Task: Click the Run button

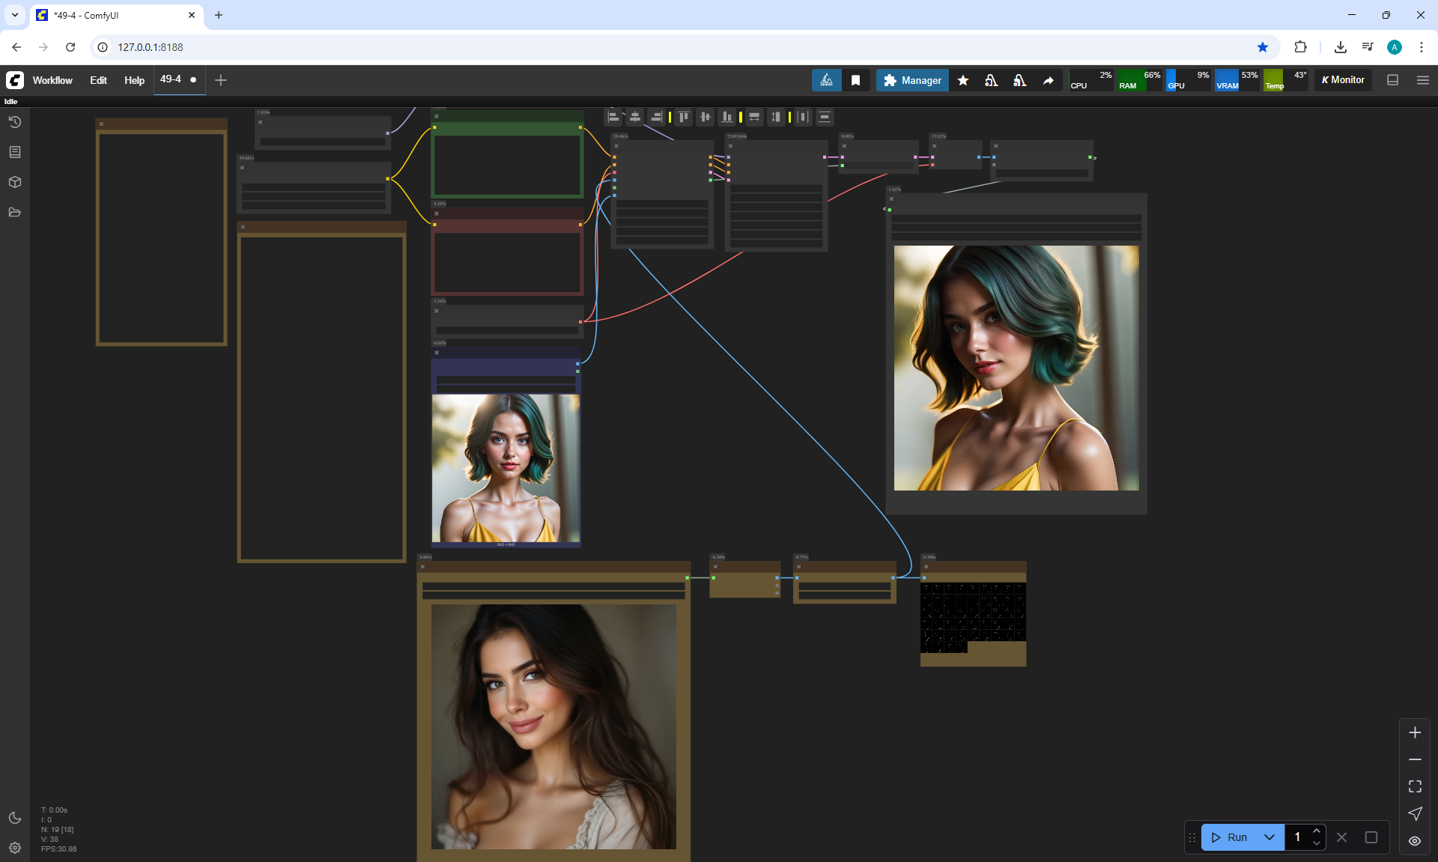Action: 1230,837
